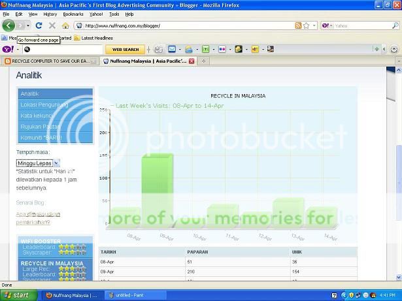Switch to RECYCLE COMPUTER TO SAVE OUR EA... tab

coord(50,61)
